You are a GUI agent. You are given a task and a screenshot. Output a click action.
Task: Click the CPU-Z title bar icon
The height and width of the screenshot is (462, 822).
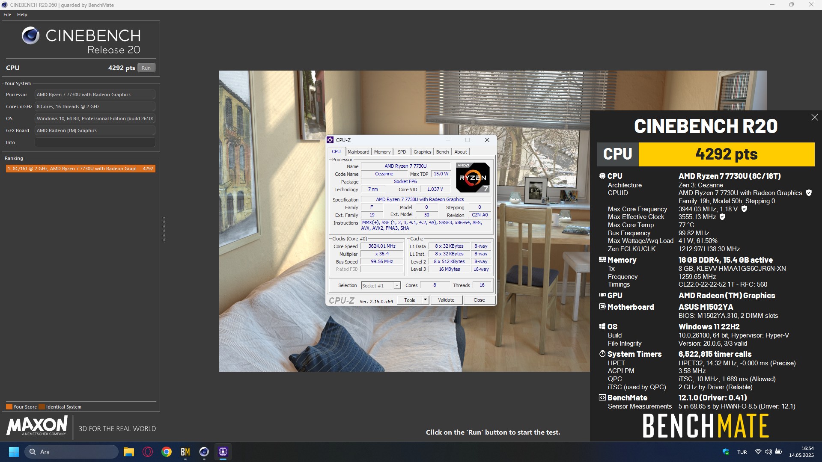tap(330, 140)
